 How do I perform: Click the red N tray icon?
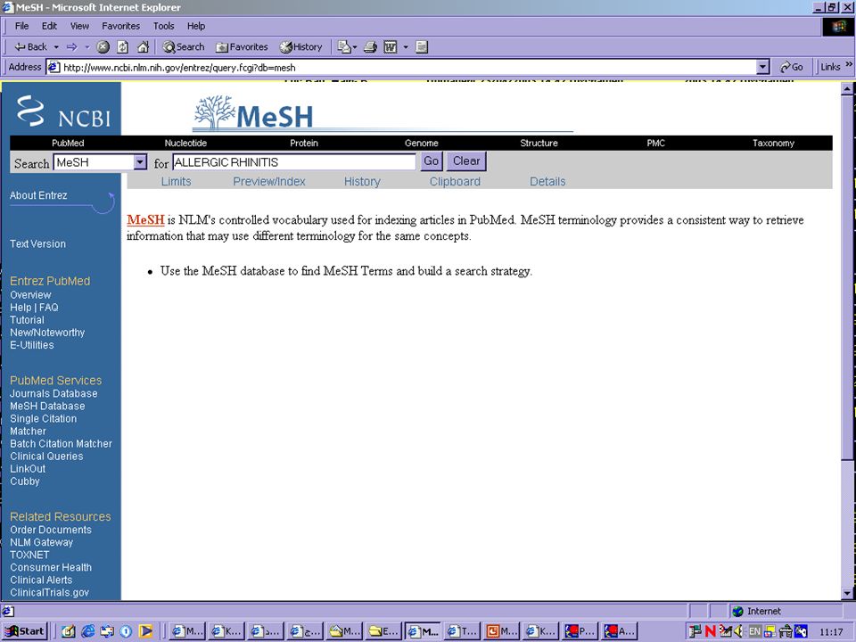(711, 631)
